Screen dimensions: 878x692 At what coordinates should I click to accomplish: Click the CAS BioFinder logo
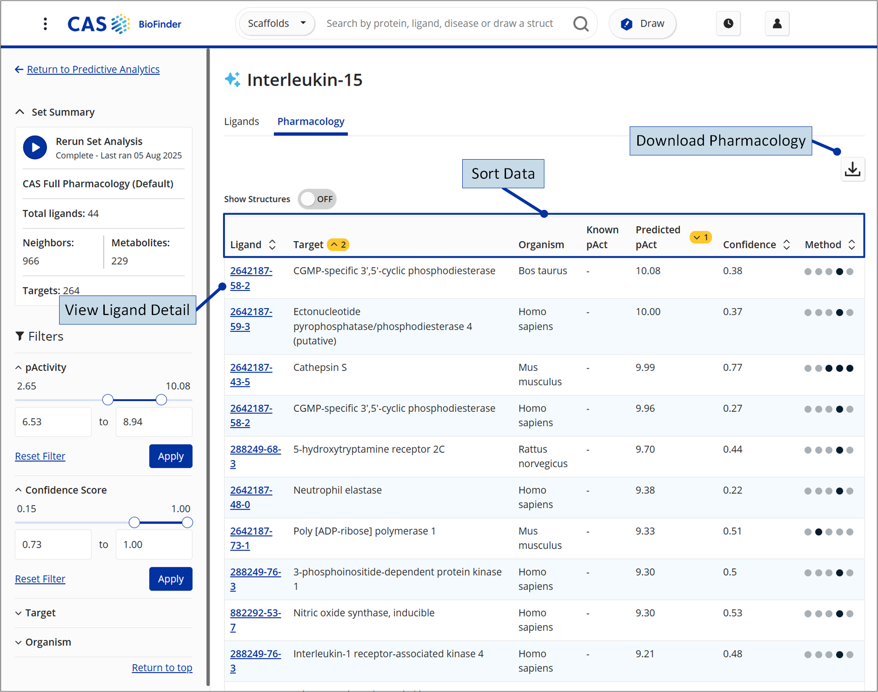pyautogui.click(x=124, y=24)
